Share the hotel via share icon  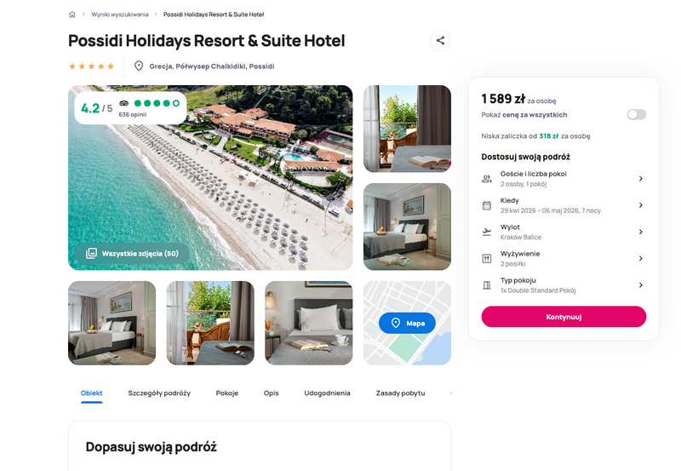click(x=440, y=40)
